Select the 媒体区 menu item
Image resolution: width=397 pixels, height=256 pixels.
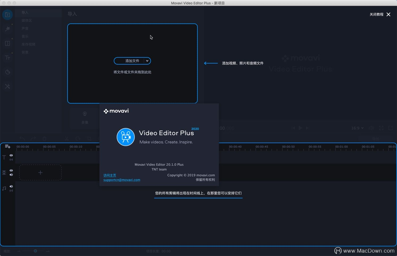(27, 20)
